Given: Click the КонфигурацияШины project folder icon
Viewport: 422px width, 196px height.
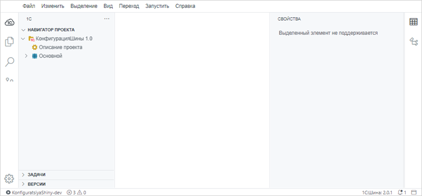Looking at the screenshot, I should 32,39.
